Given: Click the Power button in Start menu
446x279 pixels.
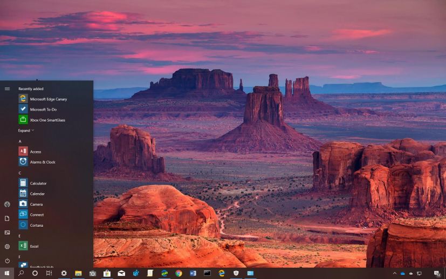Looking at the screenshot, I should [x=7, y=261].
